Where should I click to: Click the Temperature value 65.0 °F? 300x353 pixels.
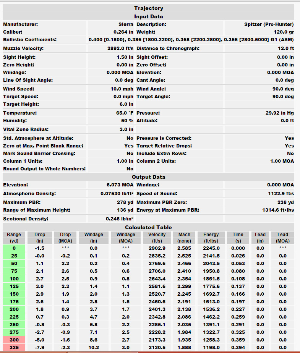125,113
